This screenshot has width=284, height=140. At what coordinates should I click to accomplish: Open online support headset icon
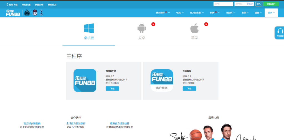point(280,32)
